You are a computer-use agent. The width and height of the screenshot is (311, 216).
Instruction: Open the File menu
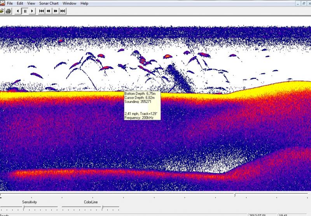[x=10, y=4]
